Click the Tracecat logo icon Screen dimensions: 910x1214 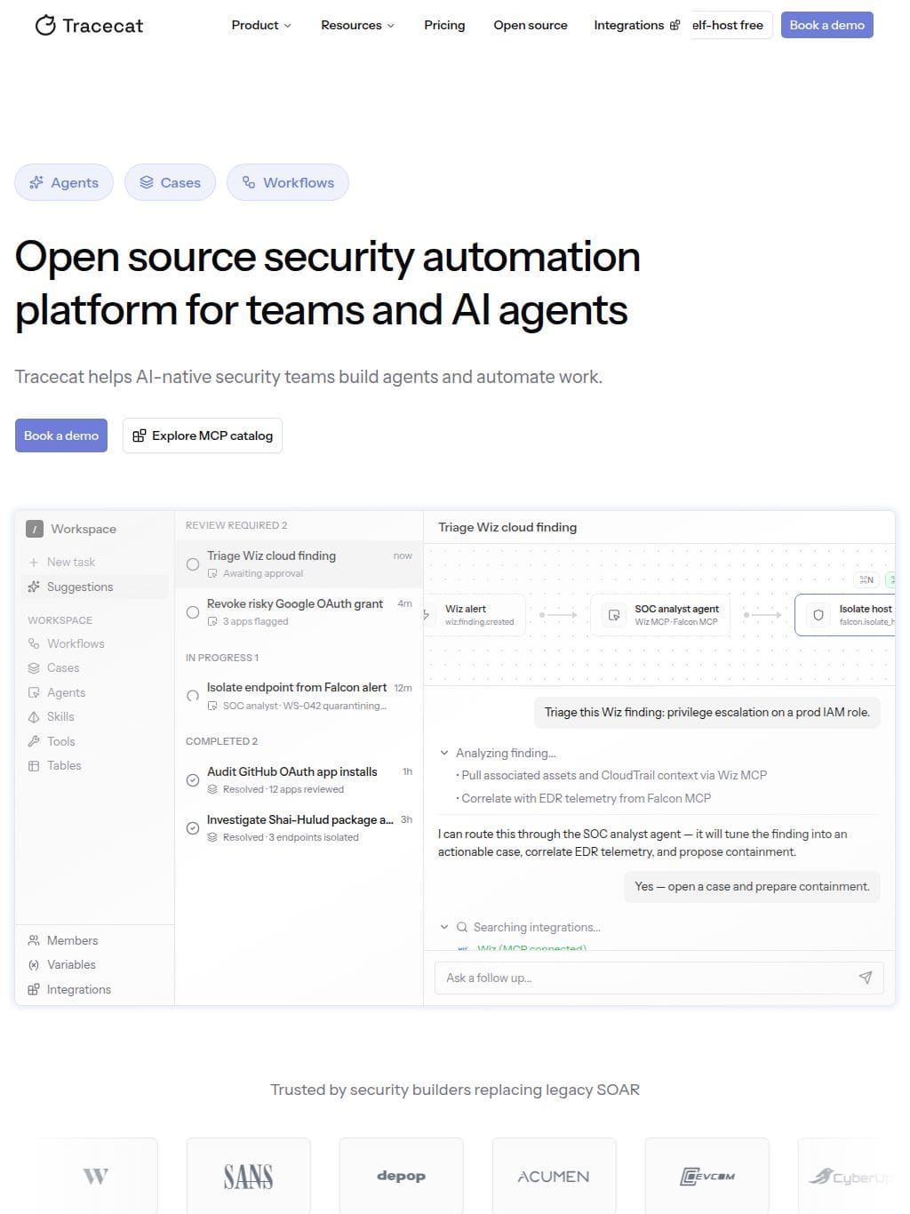click(45, 26)
